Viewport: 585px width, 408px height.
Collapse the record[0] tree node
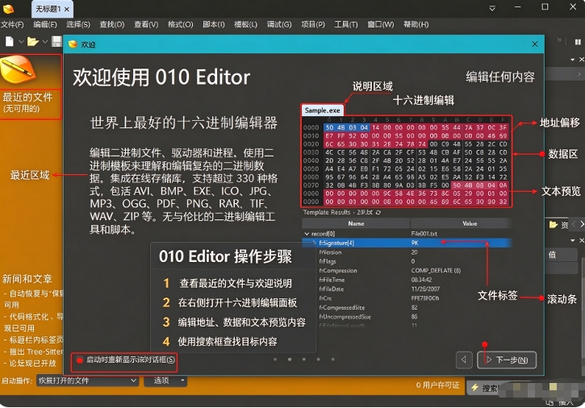(x=307, y=234)
